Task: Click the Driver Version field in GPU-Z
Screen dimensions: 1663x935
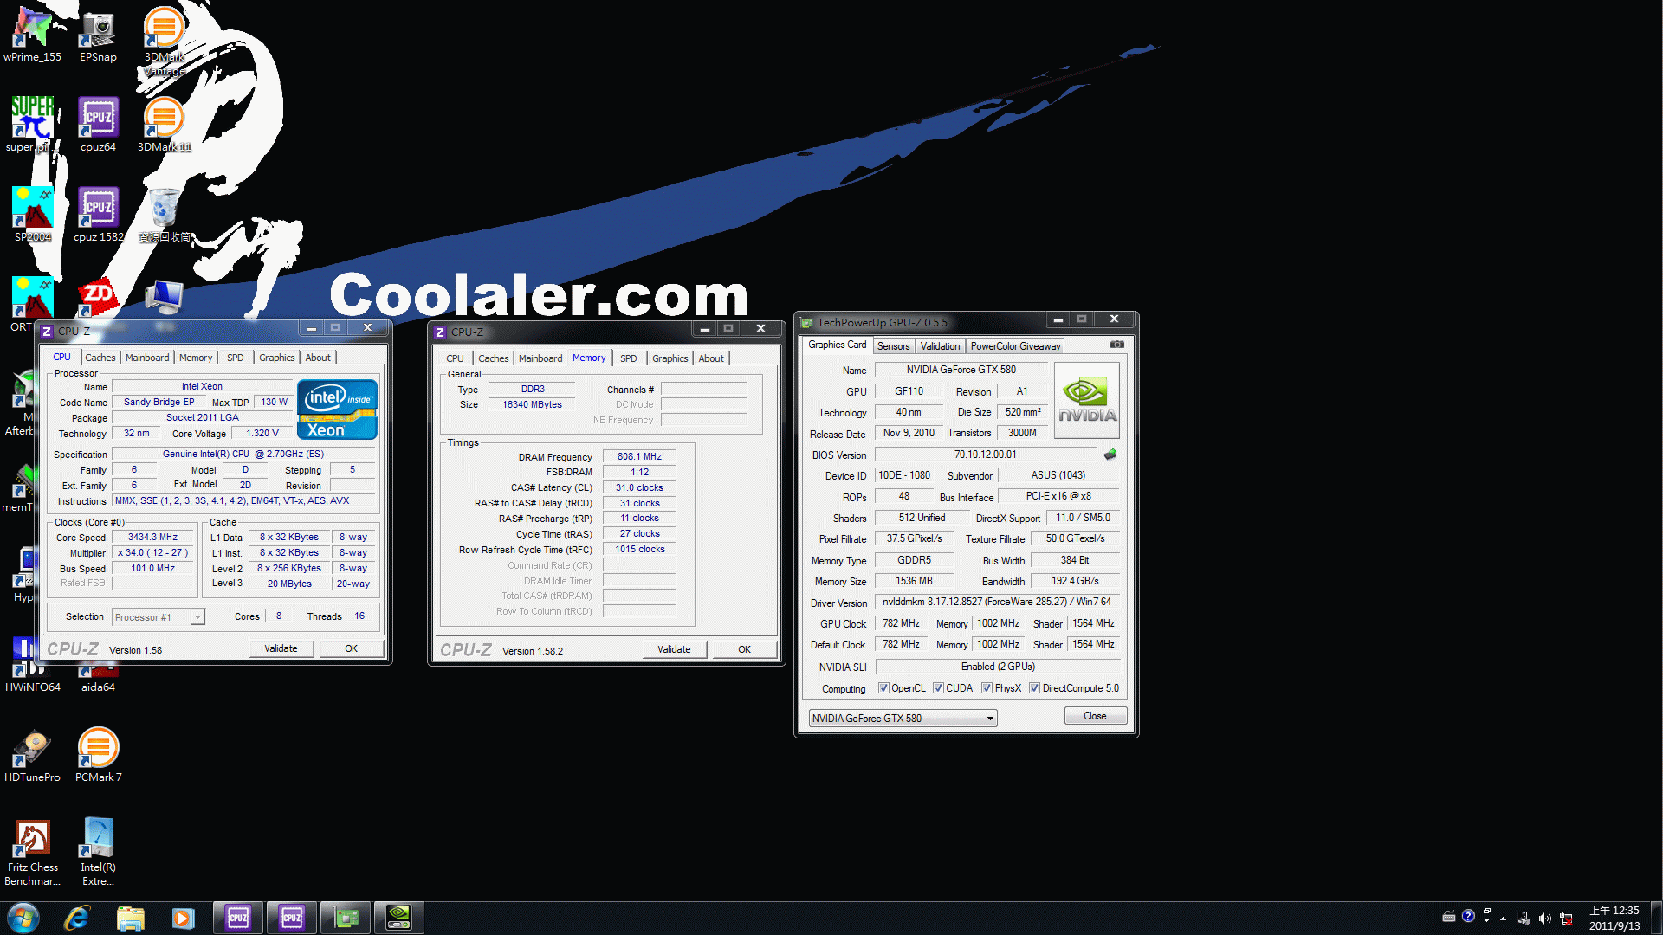Action: [x=996, y=602]
